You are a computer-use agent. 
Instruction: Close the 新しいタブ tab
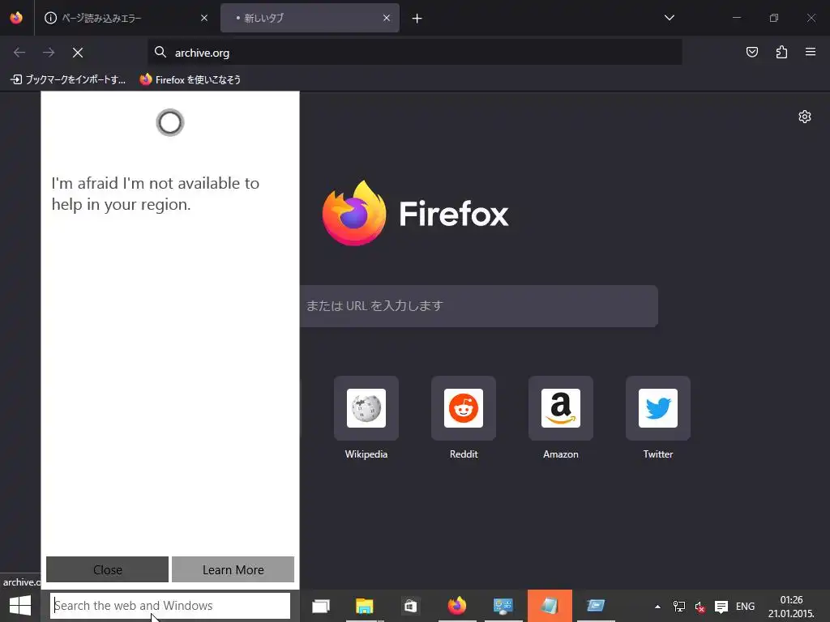[387, 18]
